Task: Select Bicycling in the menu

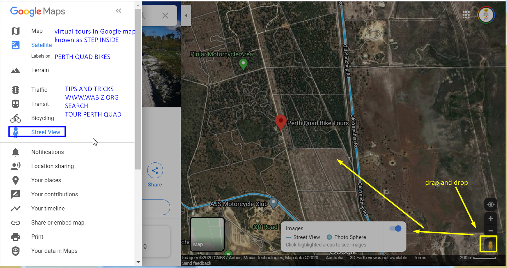Action: [x=43, y=118]
